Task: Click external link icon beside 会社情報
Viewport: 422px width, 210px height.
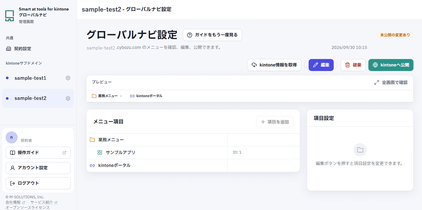Action: (x=23, y=202)
